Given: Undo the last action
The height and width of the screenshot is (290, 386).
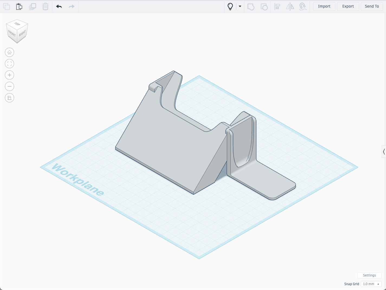Looking at the screenshot, I should [x=59, y=6].
